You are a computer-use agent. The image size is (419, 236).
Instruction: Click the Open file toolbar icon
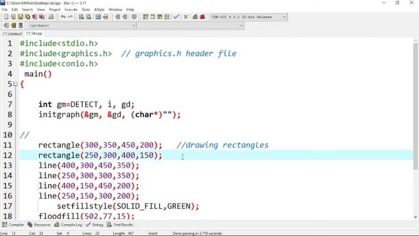coord(13,17)
